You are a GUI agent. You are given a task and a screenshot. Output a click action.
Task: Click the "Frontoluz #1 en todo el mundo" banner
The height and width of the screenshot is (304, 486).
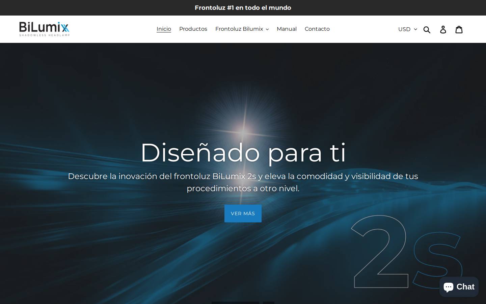click(243, 8)
